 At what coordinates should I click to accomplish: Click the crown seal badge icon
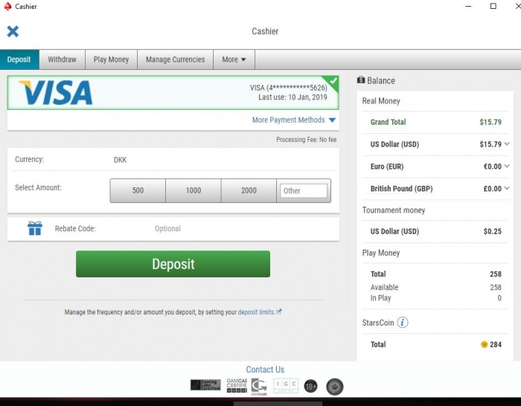tap(335, 387)
